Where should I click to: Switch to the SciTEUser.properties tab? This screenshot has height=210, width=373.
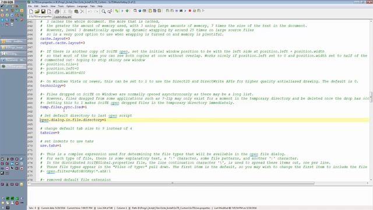tap(40, 17)
